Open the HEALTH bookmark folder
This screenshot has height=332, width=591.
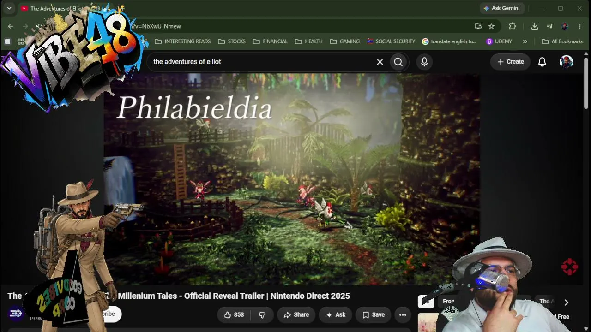point(308,41)
